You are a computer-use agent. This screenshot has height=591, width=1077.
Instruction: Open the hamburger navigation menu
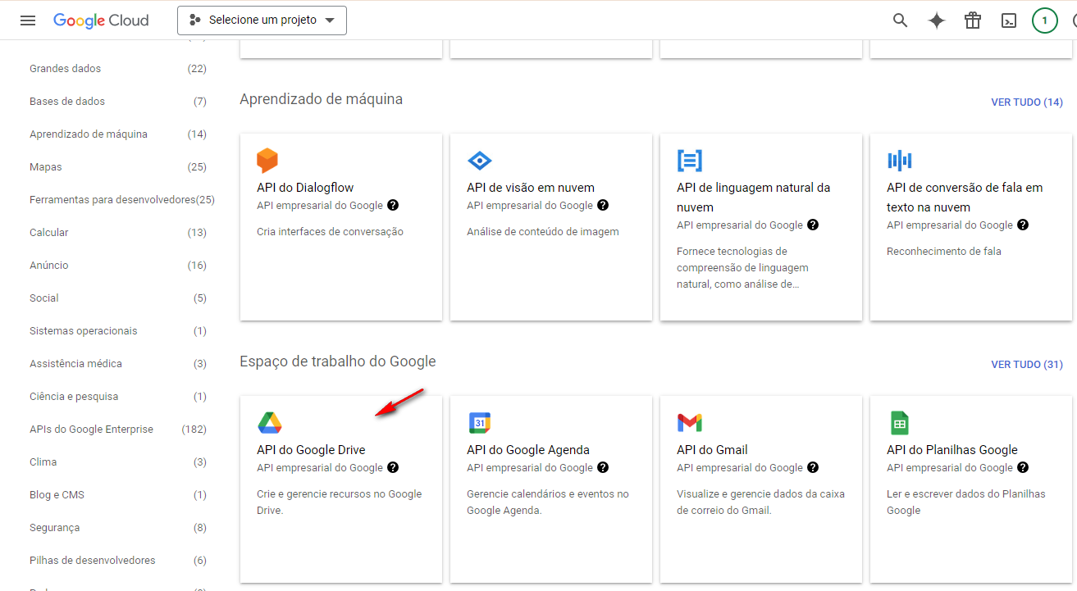pos(28,20)
